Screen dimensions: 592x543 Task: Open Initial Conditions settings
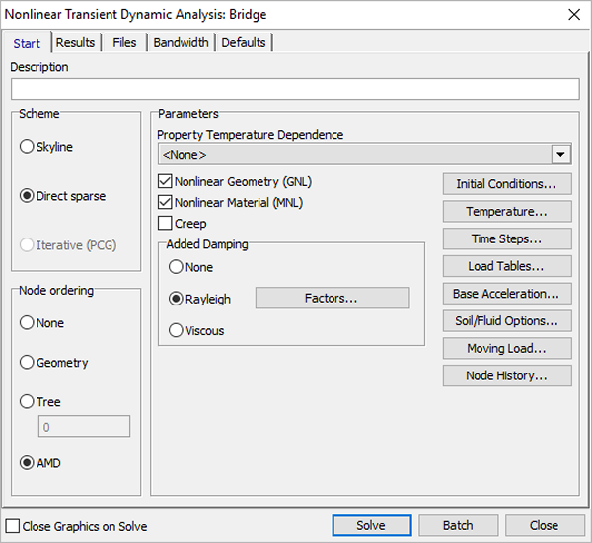[x=505, y=184]
